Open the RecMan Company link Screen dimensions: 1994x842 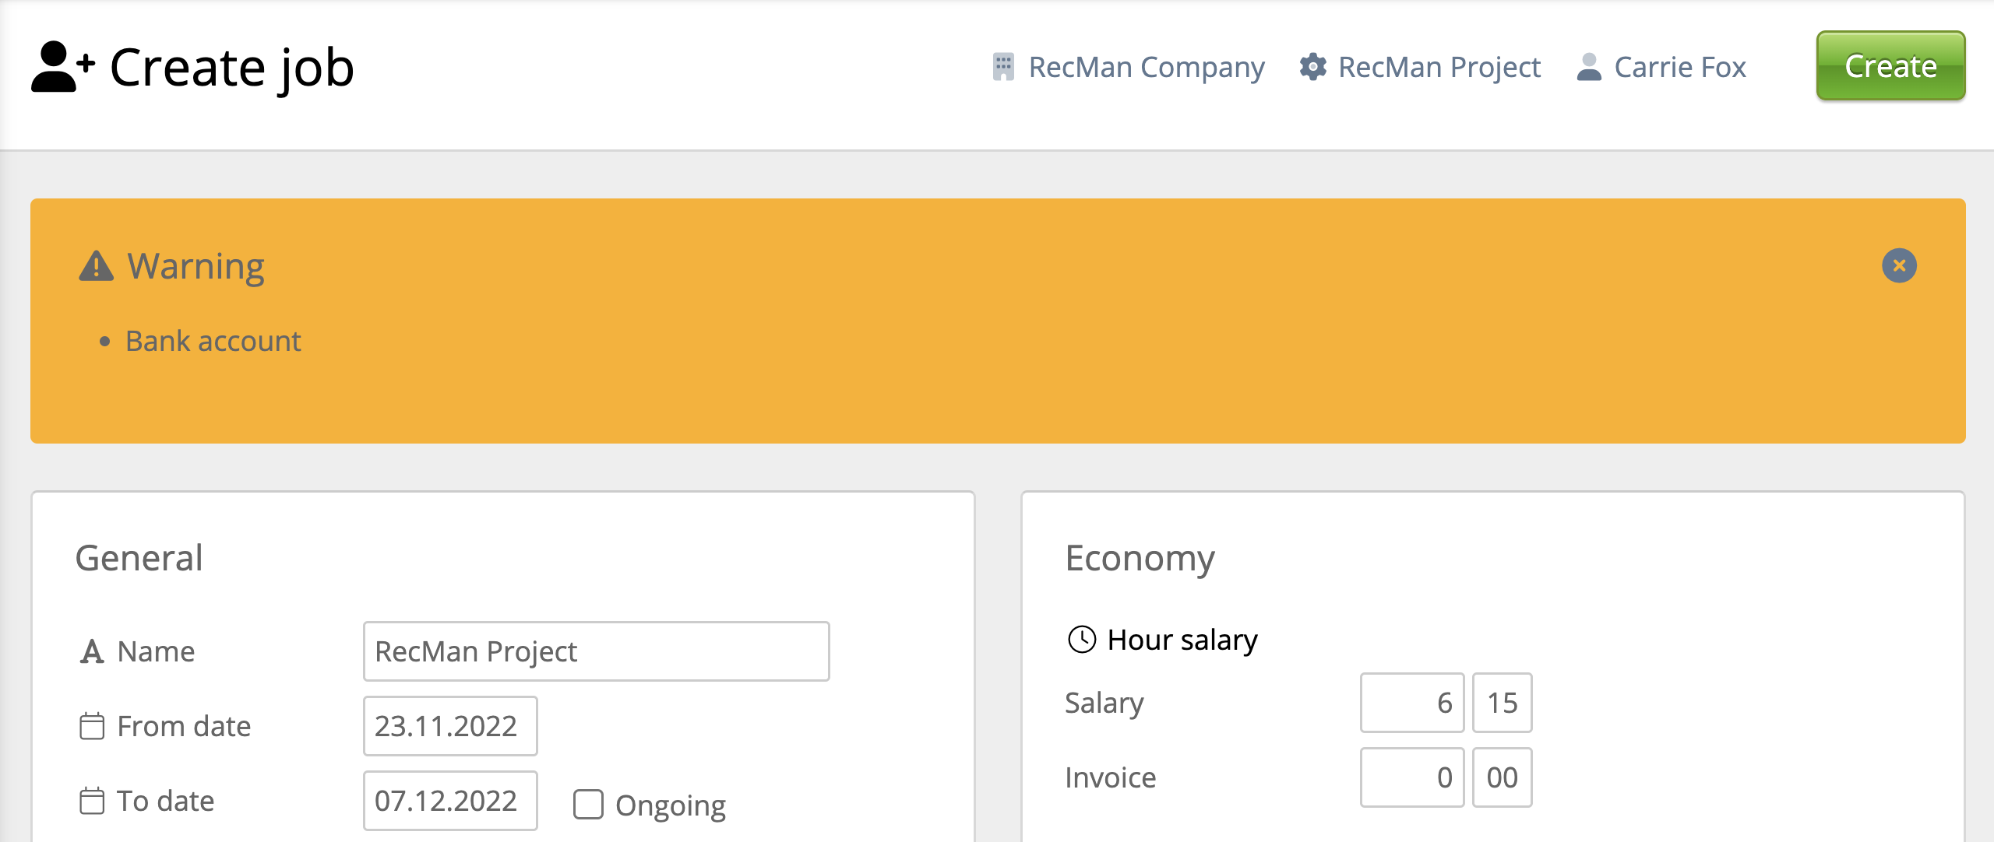tap(1146, 67)
